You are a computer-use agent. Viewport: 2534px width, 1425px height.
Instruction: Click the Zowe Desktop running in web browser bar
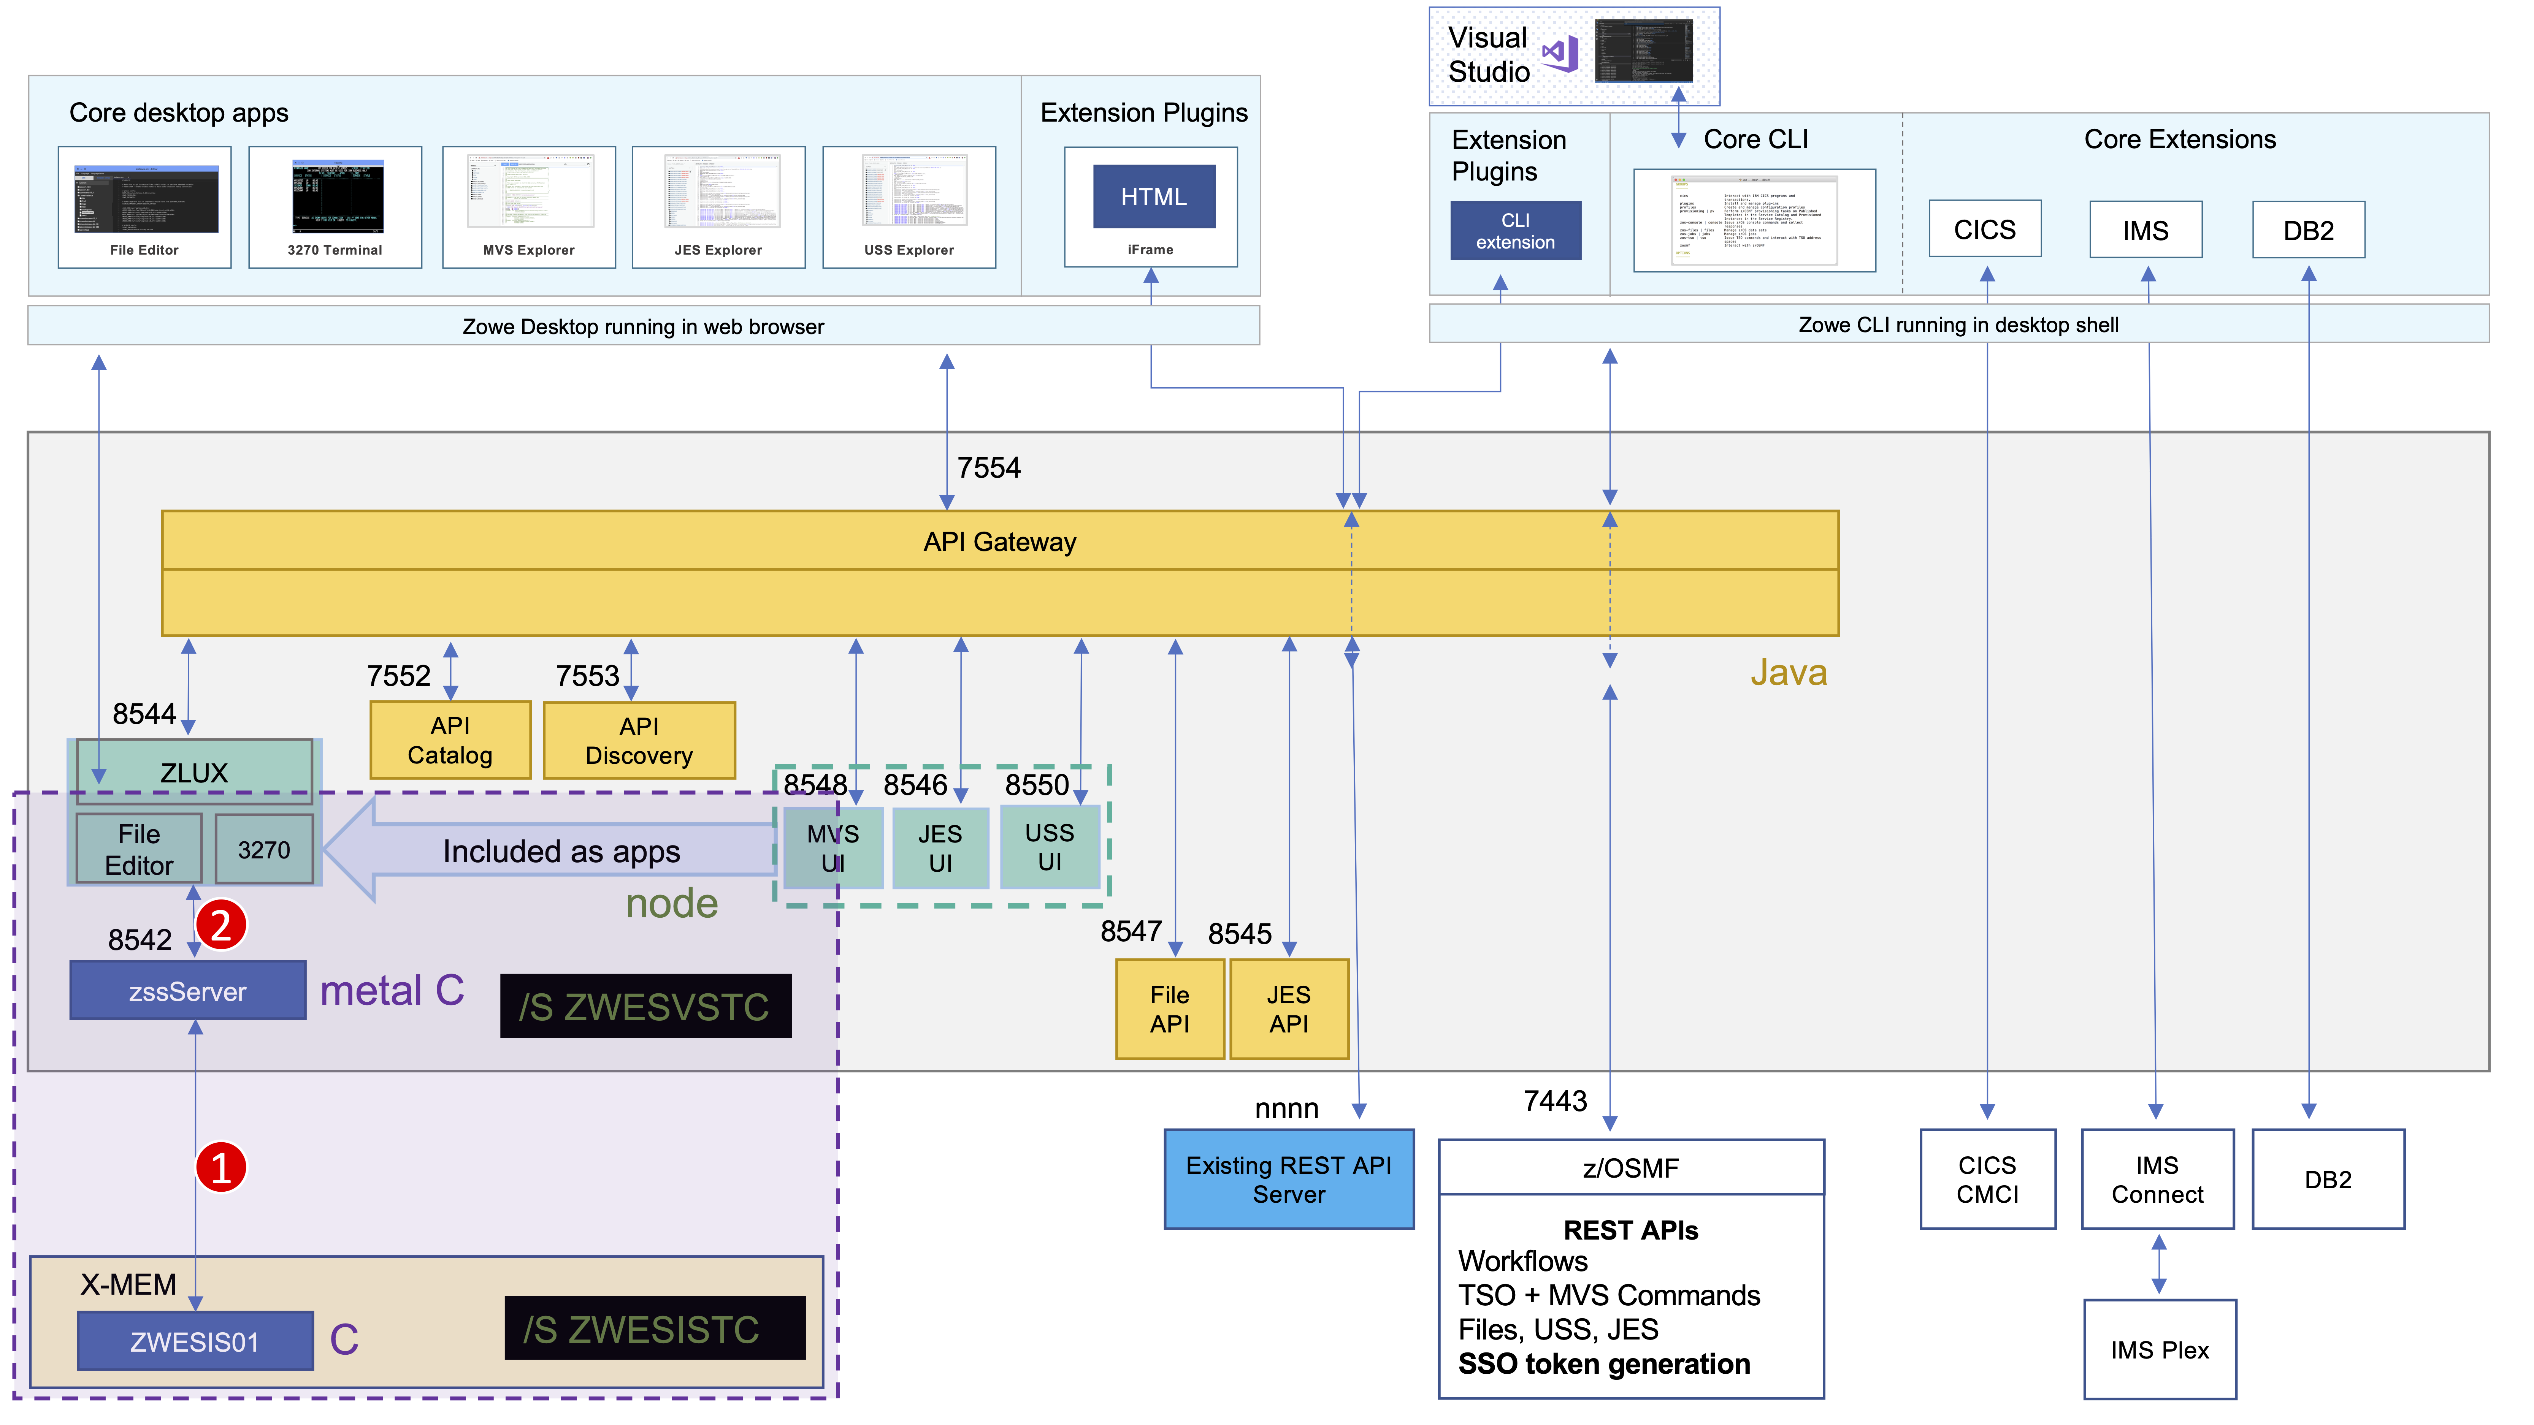[x=643, y=326]
